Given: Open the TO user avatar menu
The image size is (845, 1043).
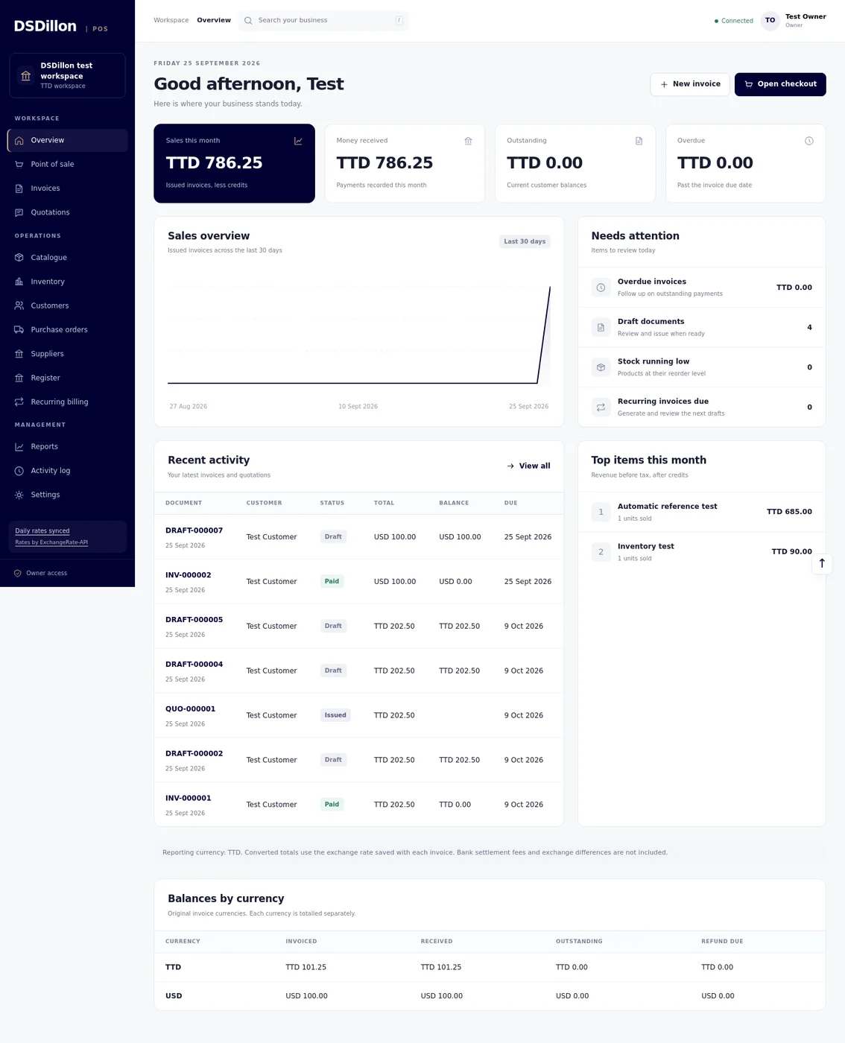Looking at the screenshot, I should [770, 21].
